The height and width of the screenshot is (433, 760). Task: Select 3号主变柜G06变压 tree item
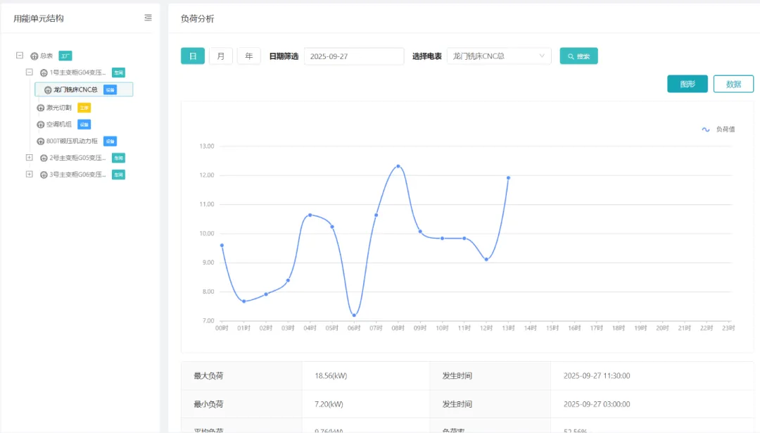click(77, 175)
